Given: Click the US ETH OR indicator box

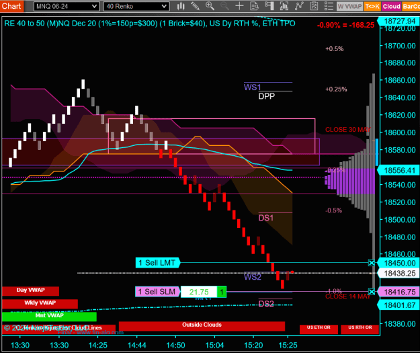Looking at the screenshot, I should [x=319, y=329].
